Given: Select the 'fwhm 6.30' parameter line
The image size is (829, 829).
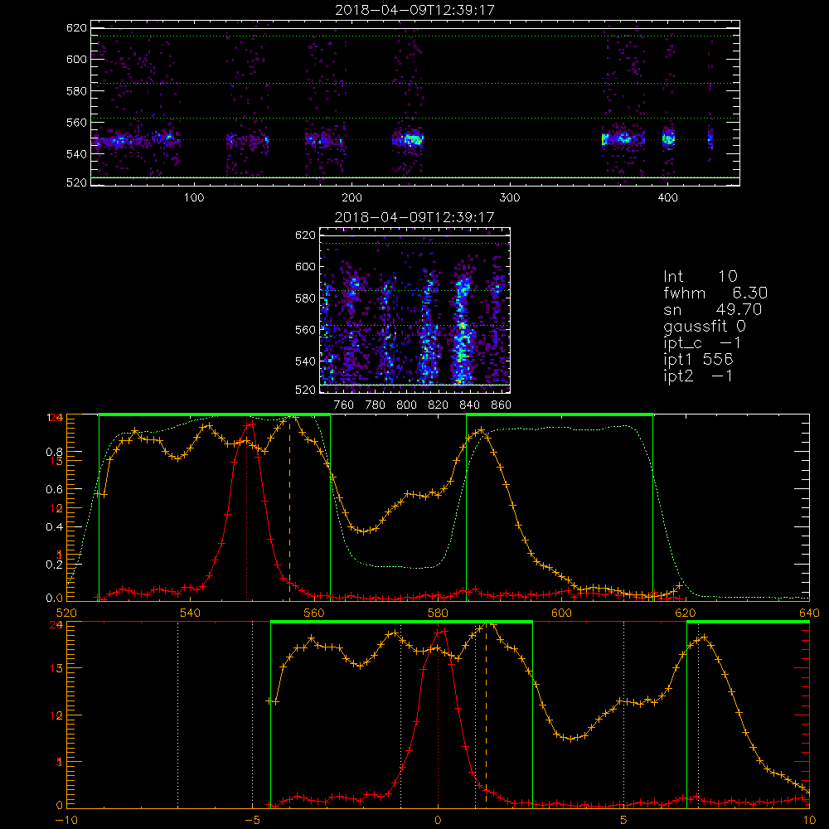Looking at the screenshot, I should click(x=715, y=293).
